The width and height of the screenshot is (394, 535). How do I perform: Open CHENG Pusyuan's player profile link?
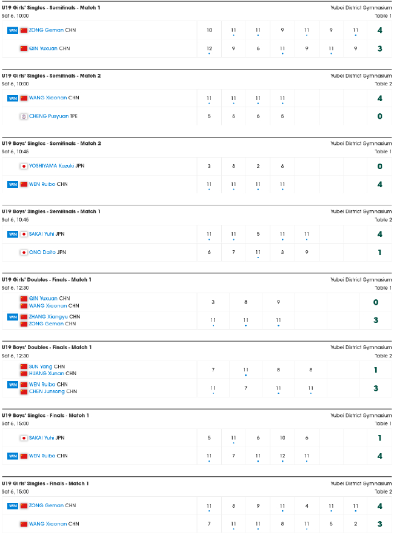click(48, 116)
